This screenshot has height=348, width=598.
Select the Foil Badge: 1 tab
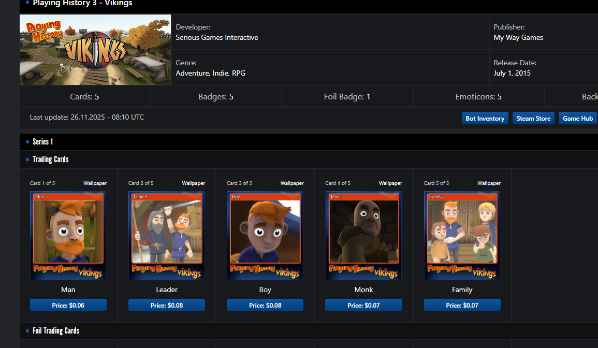[x=347, y=96]
